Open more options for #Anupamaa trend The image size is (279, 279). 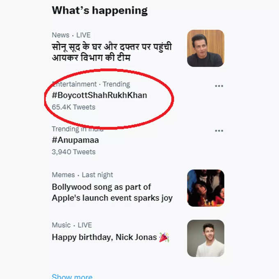click(219, 131)
